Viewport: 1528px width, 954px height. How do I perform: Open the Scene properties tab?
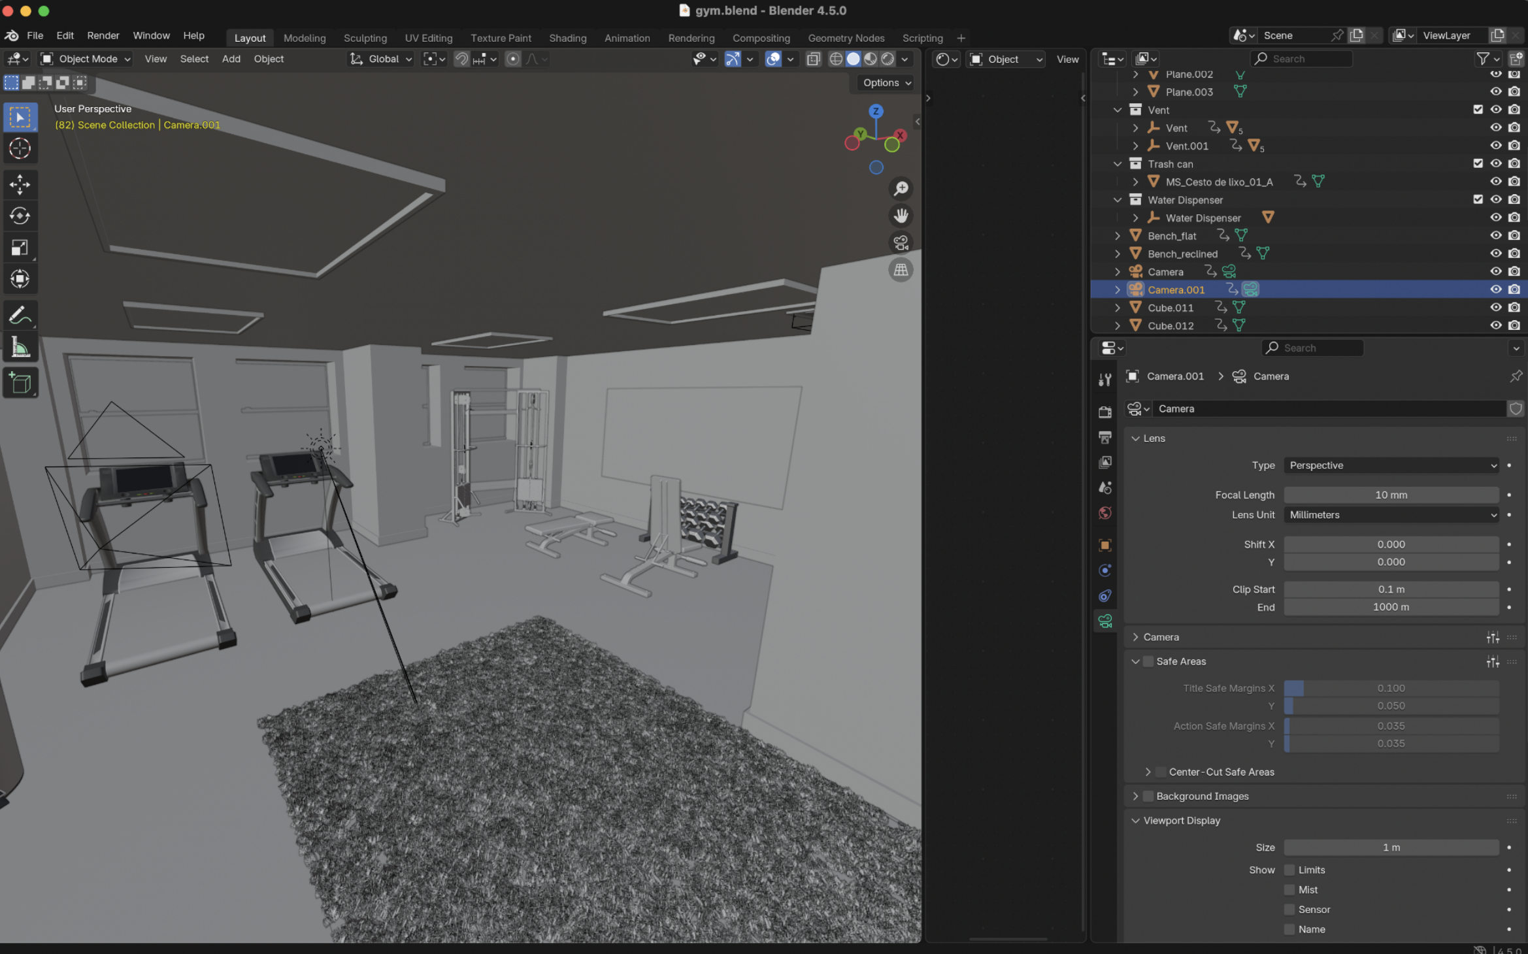click(1105, 488)
